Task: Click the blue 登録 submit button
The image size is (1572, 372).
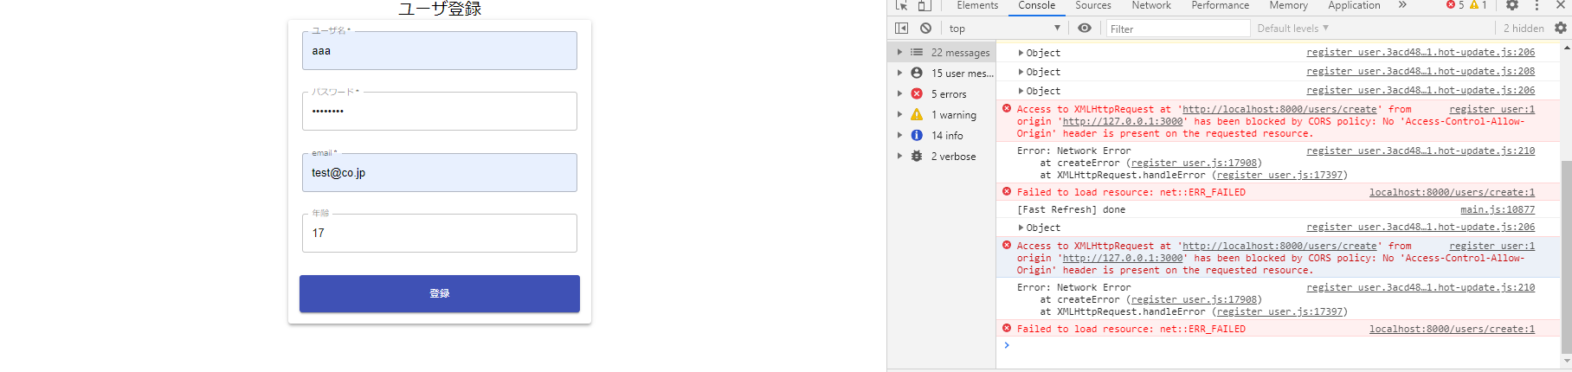Action: (440, 294)
